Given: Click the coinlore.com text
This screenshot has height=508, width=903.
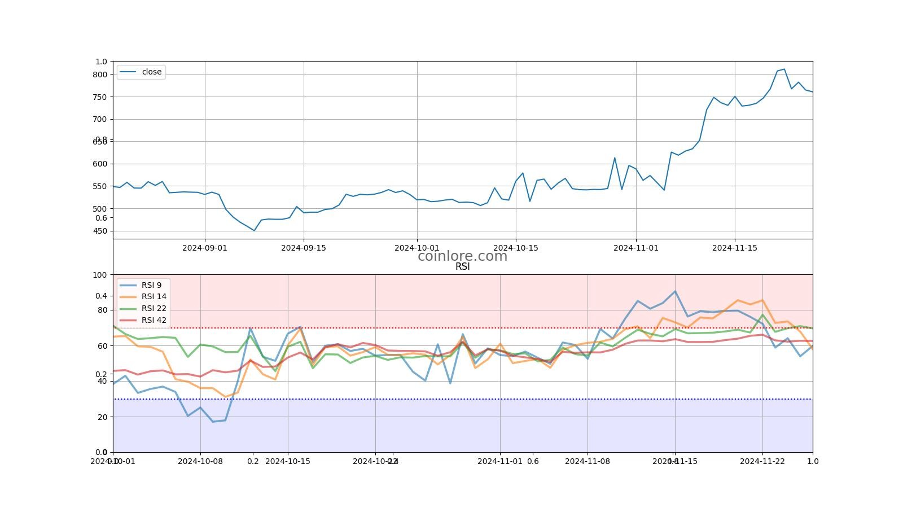Looking at the screenshot, I should click(462, 256).
